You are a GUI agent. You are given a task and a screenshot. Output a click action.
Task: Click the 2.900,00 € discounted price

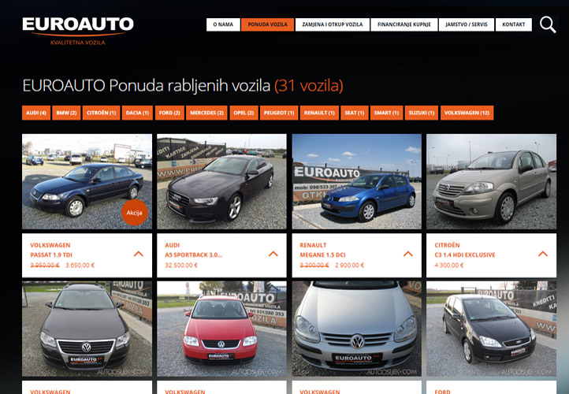[x=349, y=266]
